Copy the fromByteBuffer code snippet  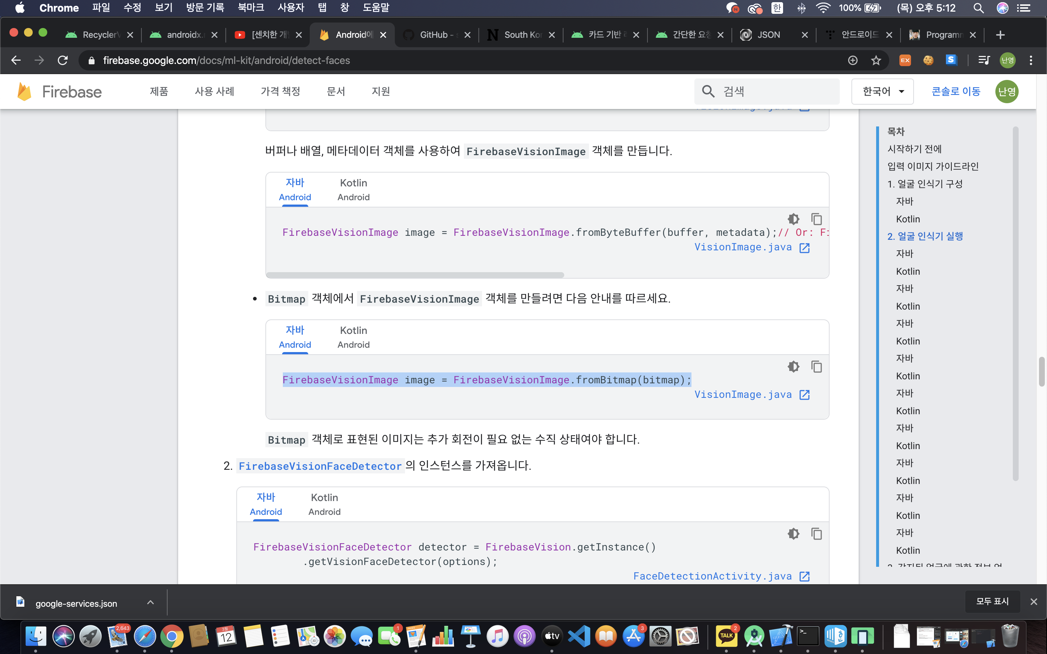click(x=817, y=219)
